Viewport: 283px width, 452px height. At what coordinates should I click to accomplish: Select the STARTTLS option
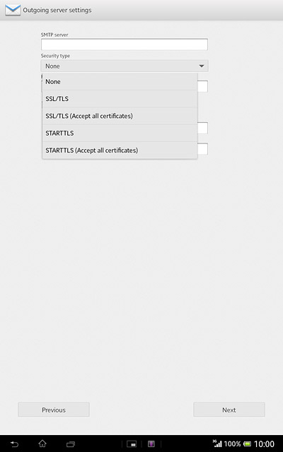point(120,133)
